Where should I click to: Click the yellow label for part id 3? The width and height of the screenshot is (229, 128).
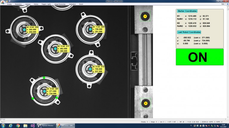pos(52,91)
